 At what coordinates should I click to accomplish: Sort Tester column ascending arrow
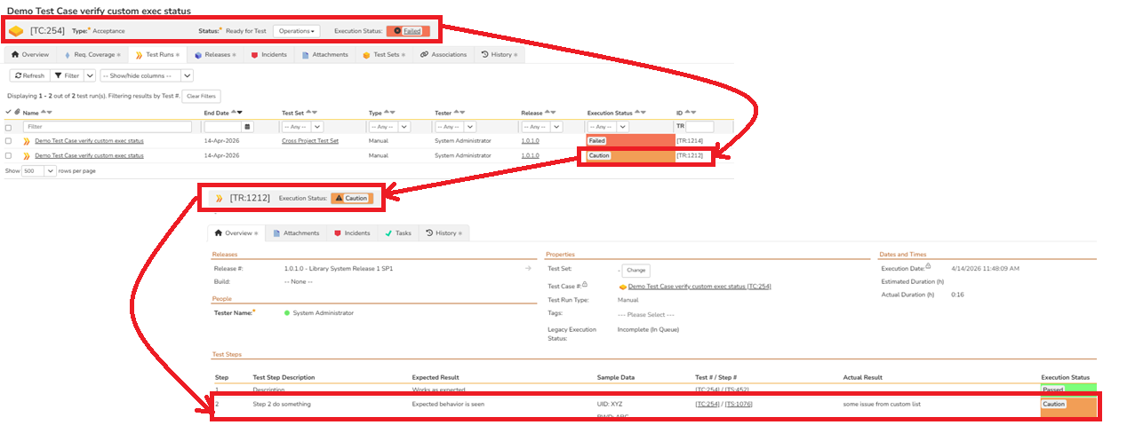click(x=457, y=113)
